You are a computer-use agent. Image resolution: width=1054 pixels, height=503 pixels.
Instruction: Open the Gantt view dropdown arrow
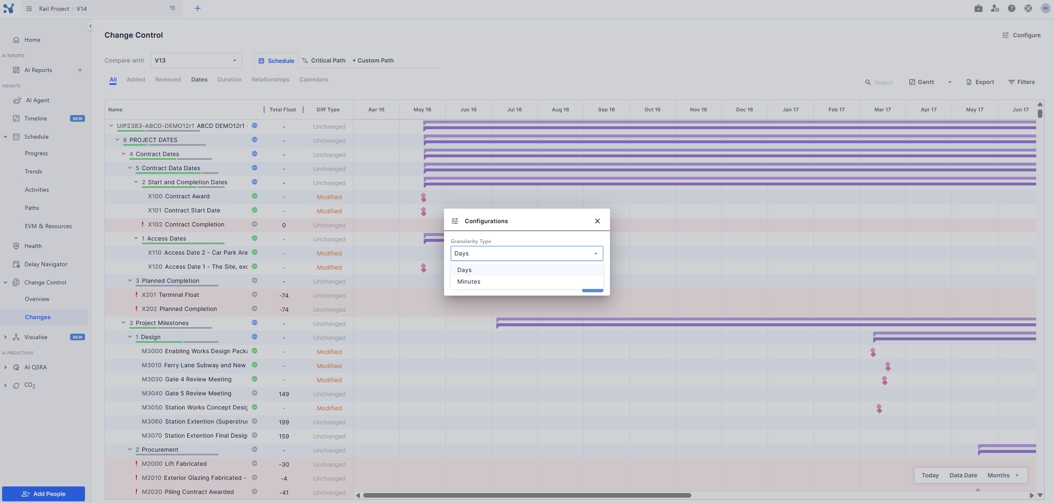click(x=950, y=82)
